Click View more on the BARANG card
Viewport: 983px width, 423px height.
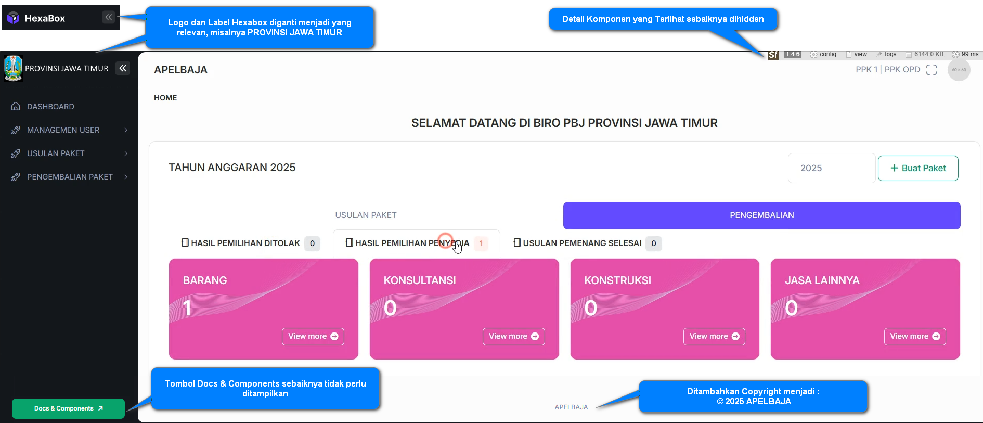[313, 336]
